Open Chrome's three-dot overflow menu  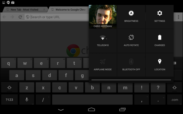[178, 17]
